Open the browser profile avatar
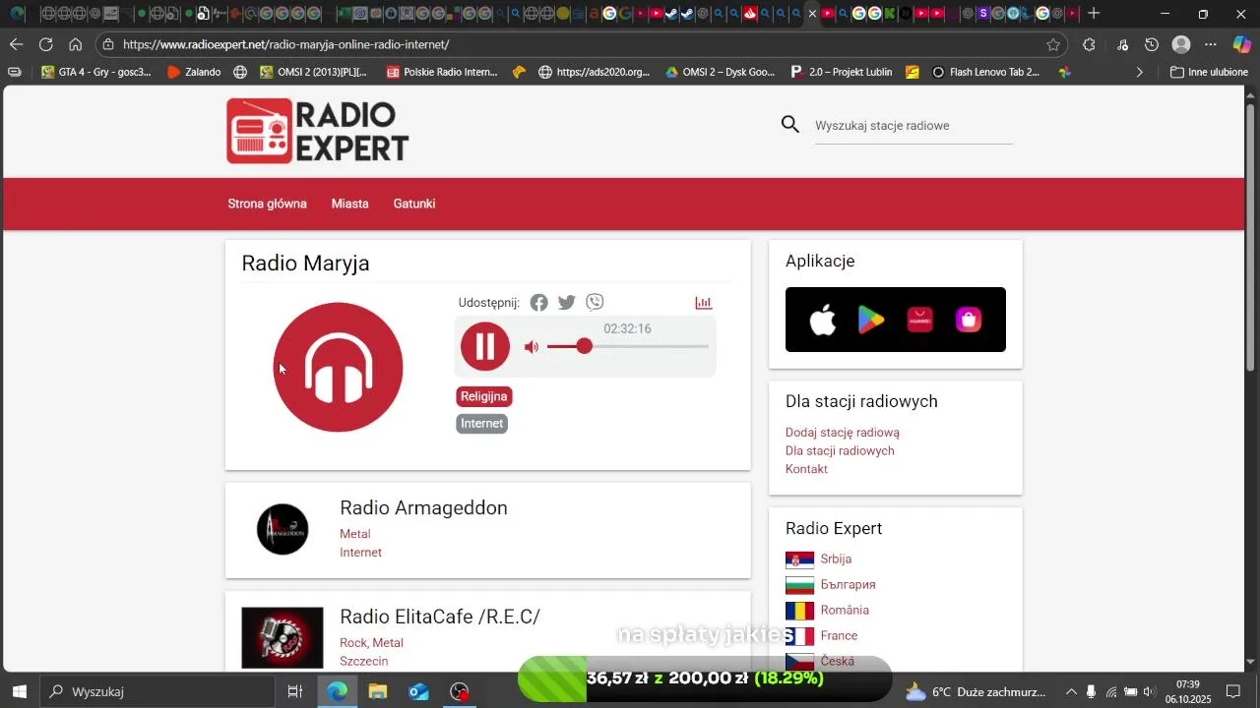The width and height of the screenshot is (1260, 708). point(1182,44)
